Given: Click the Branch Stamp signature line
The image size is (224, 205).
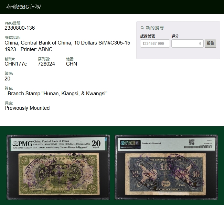Looking at the screenshot, I should click(x=56, y=94).
